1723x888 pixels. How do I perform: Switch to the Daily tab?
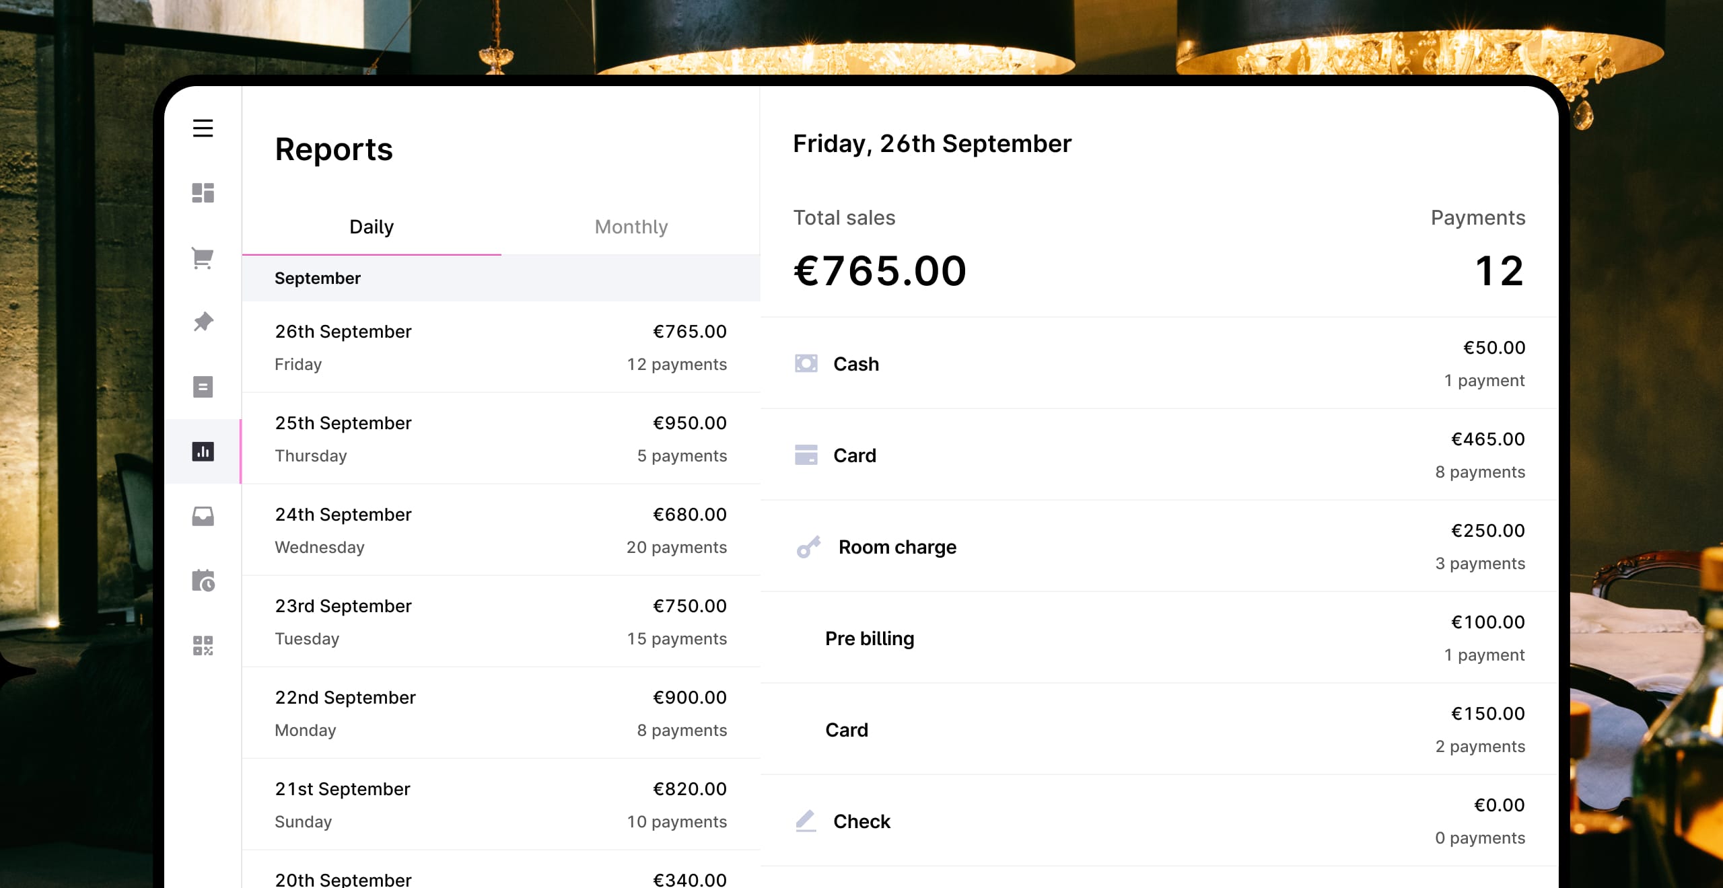371,227
